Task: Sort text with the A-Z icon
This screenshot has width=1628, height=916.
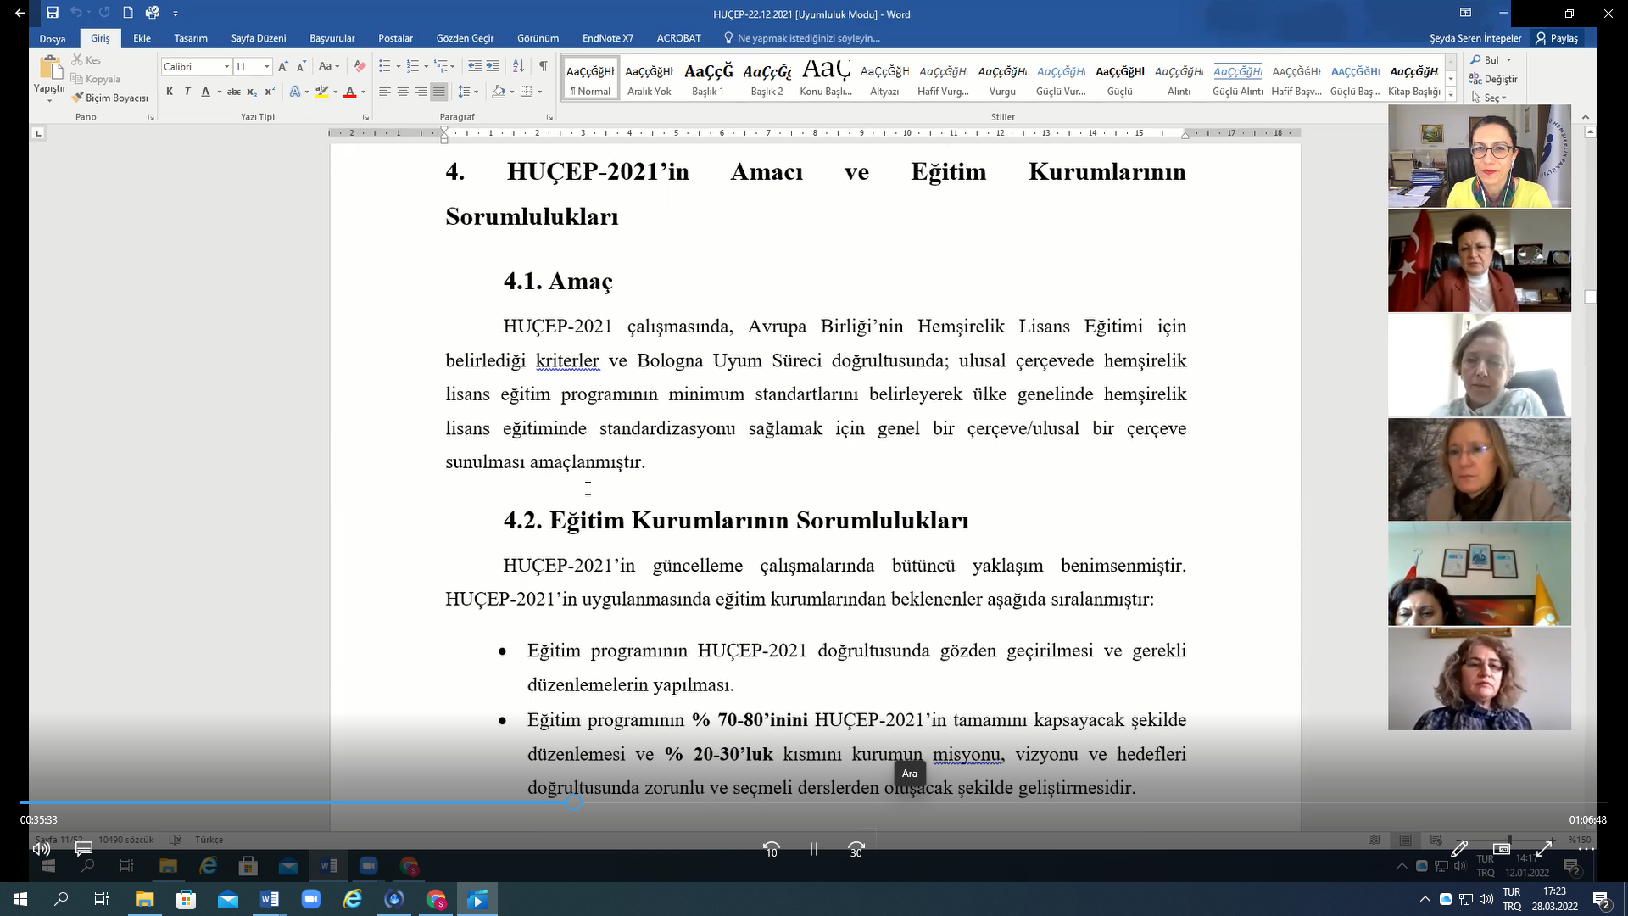Action: (x=519, y=66)
